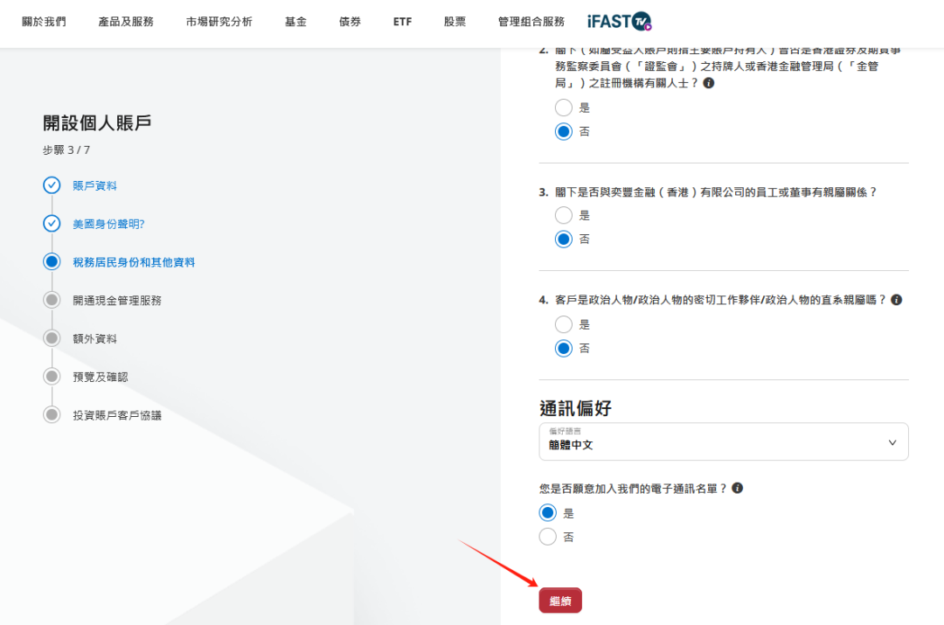Screen dimensions: 944x625
Task: Open the ETF menu
Action: [402, 22]
